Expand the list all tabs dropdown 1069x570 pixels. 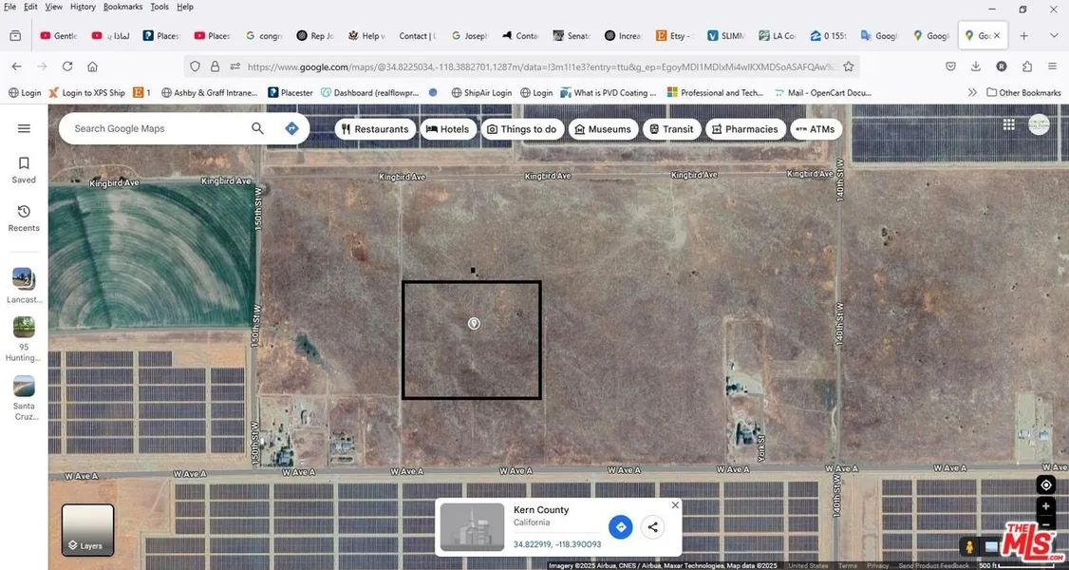click(x=1053, y=36)
